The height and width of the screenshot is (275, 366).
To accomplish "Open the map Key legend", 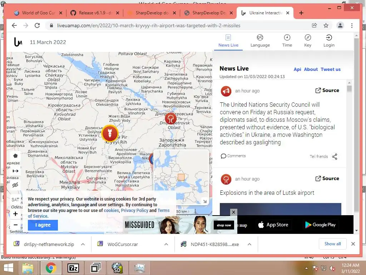I will 308,41.
